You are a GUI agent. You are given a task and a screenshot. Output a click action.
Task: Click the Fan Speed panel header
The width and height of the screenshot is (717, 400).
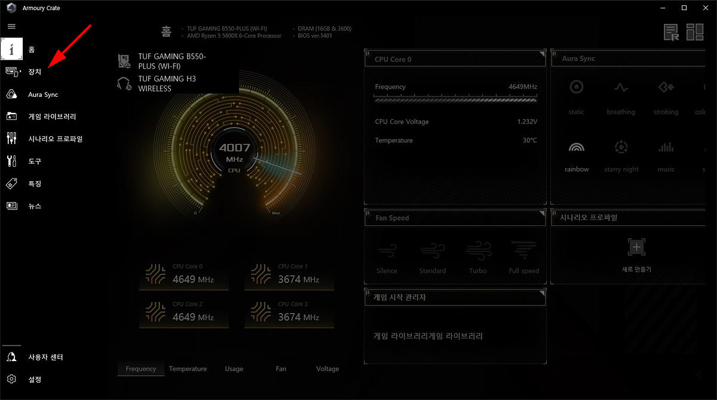click(455, 218)
